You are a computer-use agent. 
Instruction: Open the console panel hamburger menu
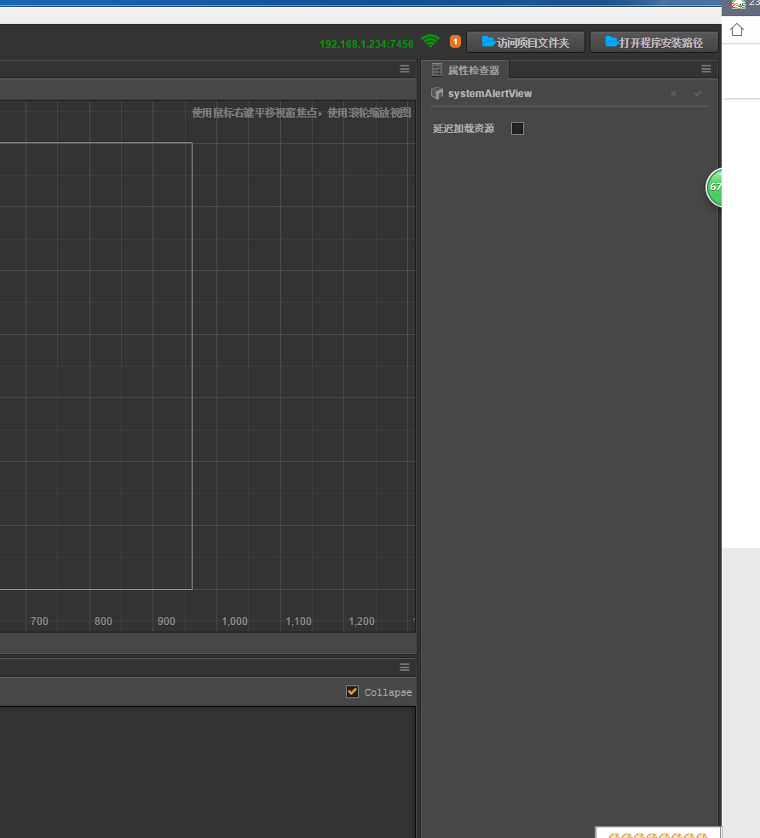(405, 668)
